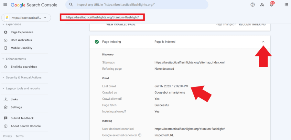Open Settings in the sidebar
Image resolution: width=291 pixels, height=140 pixels.
16,107
